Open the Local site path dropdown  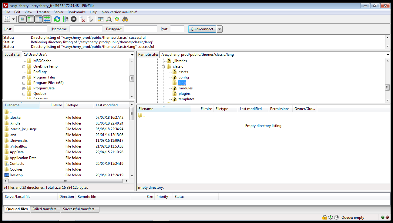[x=132, y=55]
